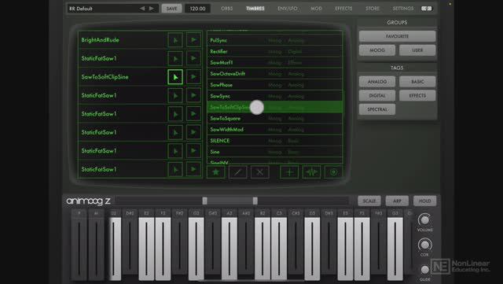503x284 pixels.
Task: Click the COR knob
Action: click(424, 245)
